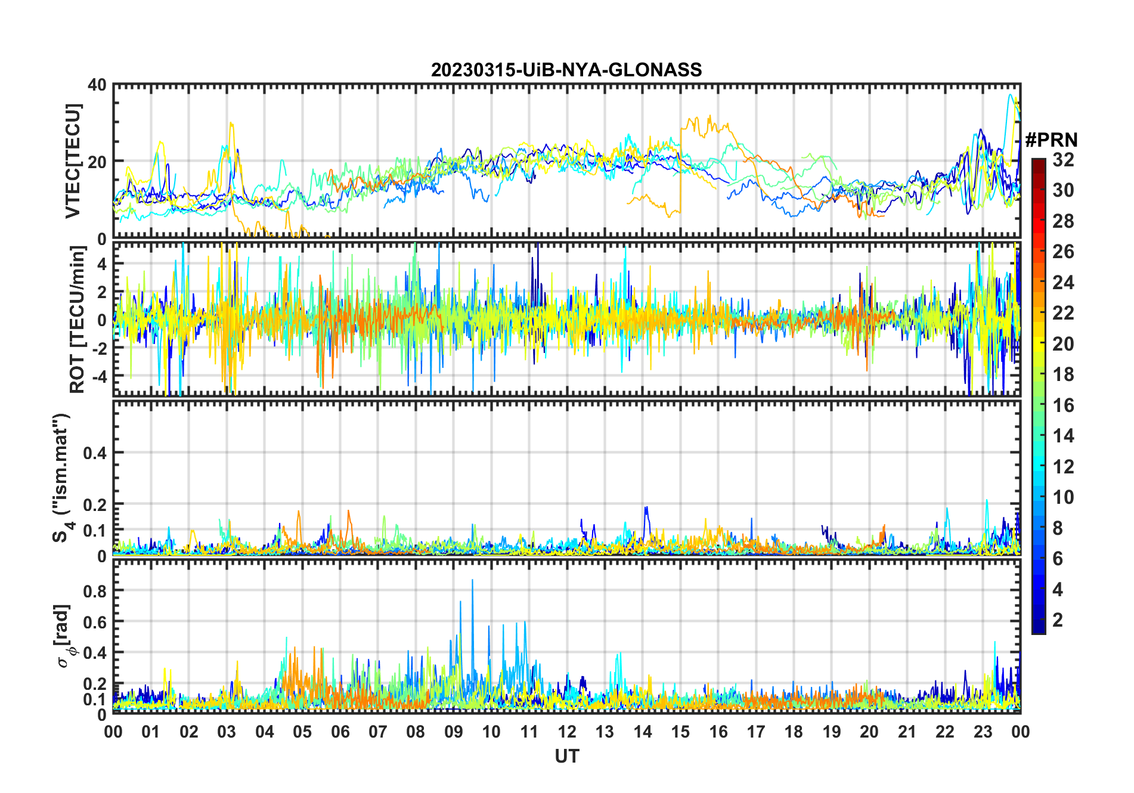Click colorbar tick label 16
Viewport: 1134px width, 793px height.
tap(1063, 405)
